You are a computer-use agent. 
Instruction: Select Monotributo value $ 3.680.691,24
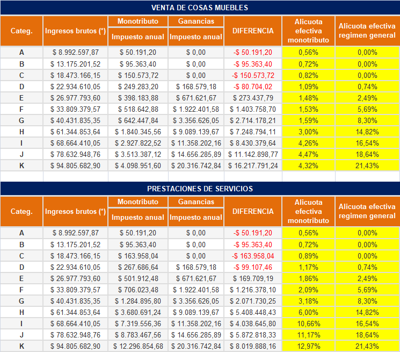coord(138,312)
